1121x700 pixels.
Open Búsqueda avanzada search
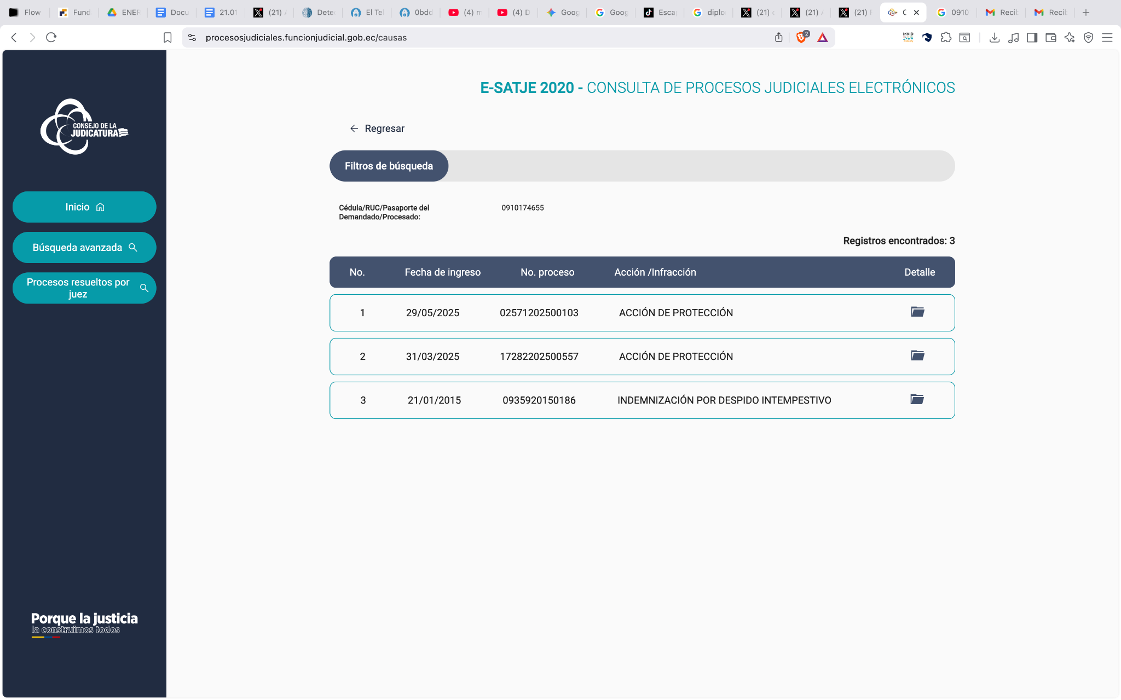pyautogui.click(x=84, y=247)
